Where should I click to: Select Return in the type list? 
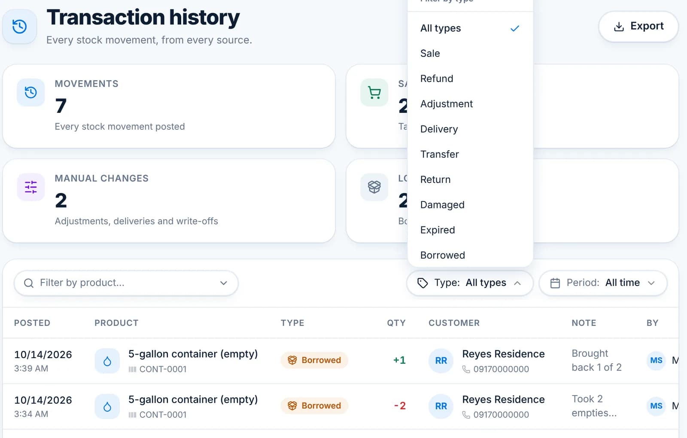(470, 179)
